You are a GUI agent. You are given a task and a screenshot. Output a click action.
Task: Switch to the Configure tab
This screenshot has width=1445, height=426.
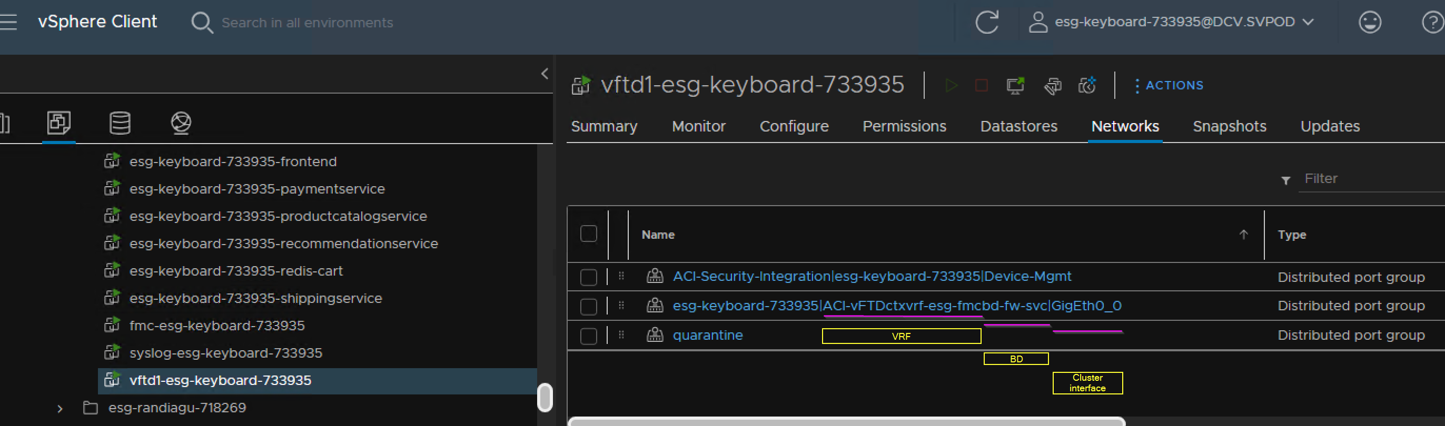pos(794,127)
